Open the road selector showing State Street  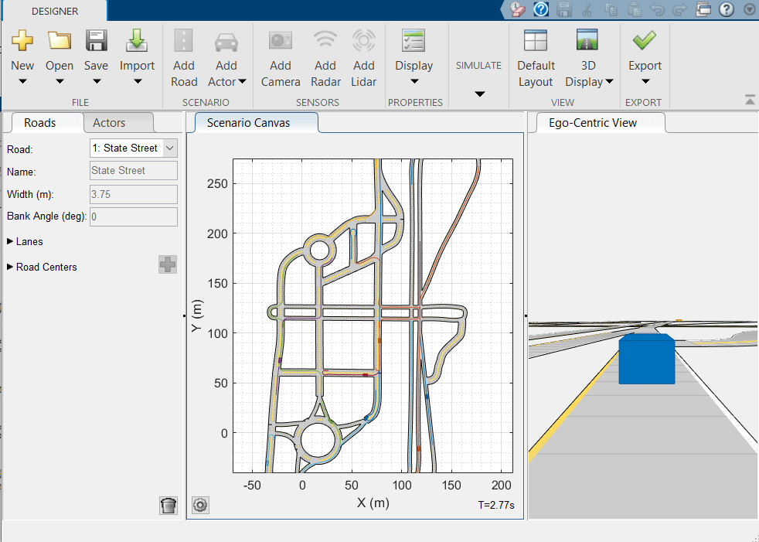click(x=133, y=148)
